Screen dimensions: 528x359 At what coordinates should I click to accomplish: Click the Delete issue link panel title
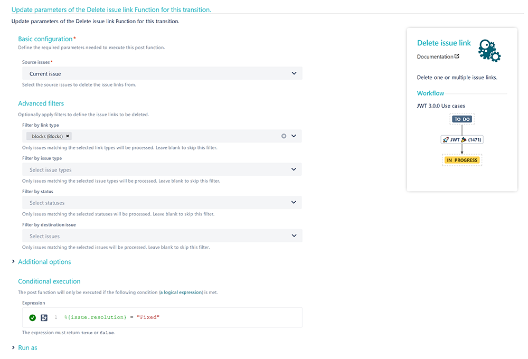(444, 43)
